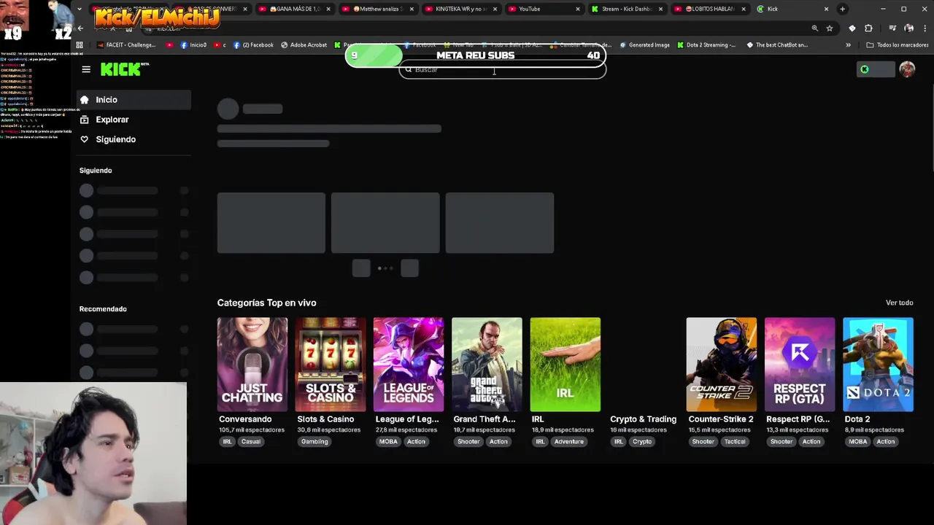The width and height of the screenshot is (934, 525).
Task: Select Inicio in the sidebar
Action: pos(134,100)
